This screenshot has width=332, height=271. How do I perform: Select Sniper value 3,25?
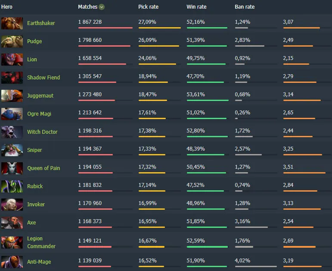coord(288,149)
